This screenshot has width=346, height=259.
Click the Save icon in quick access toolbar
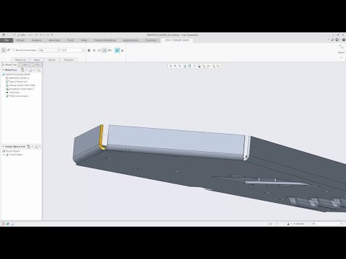tap(19, 35)
